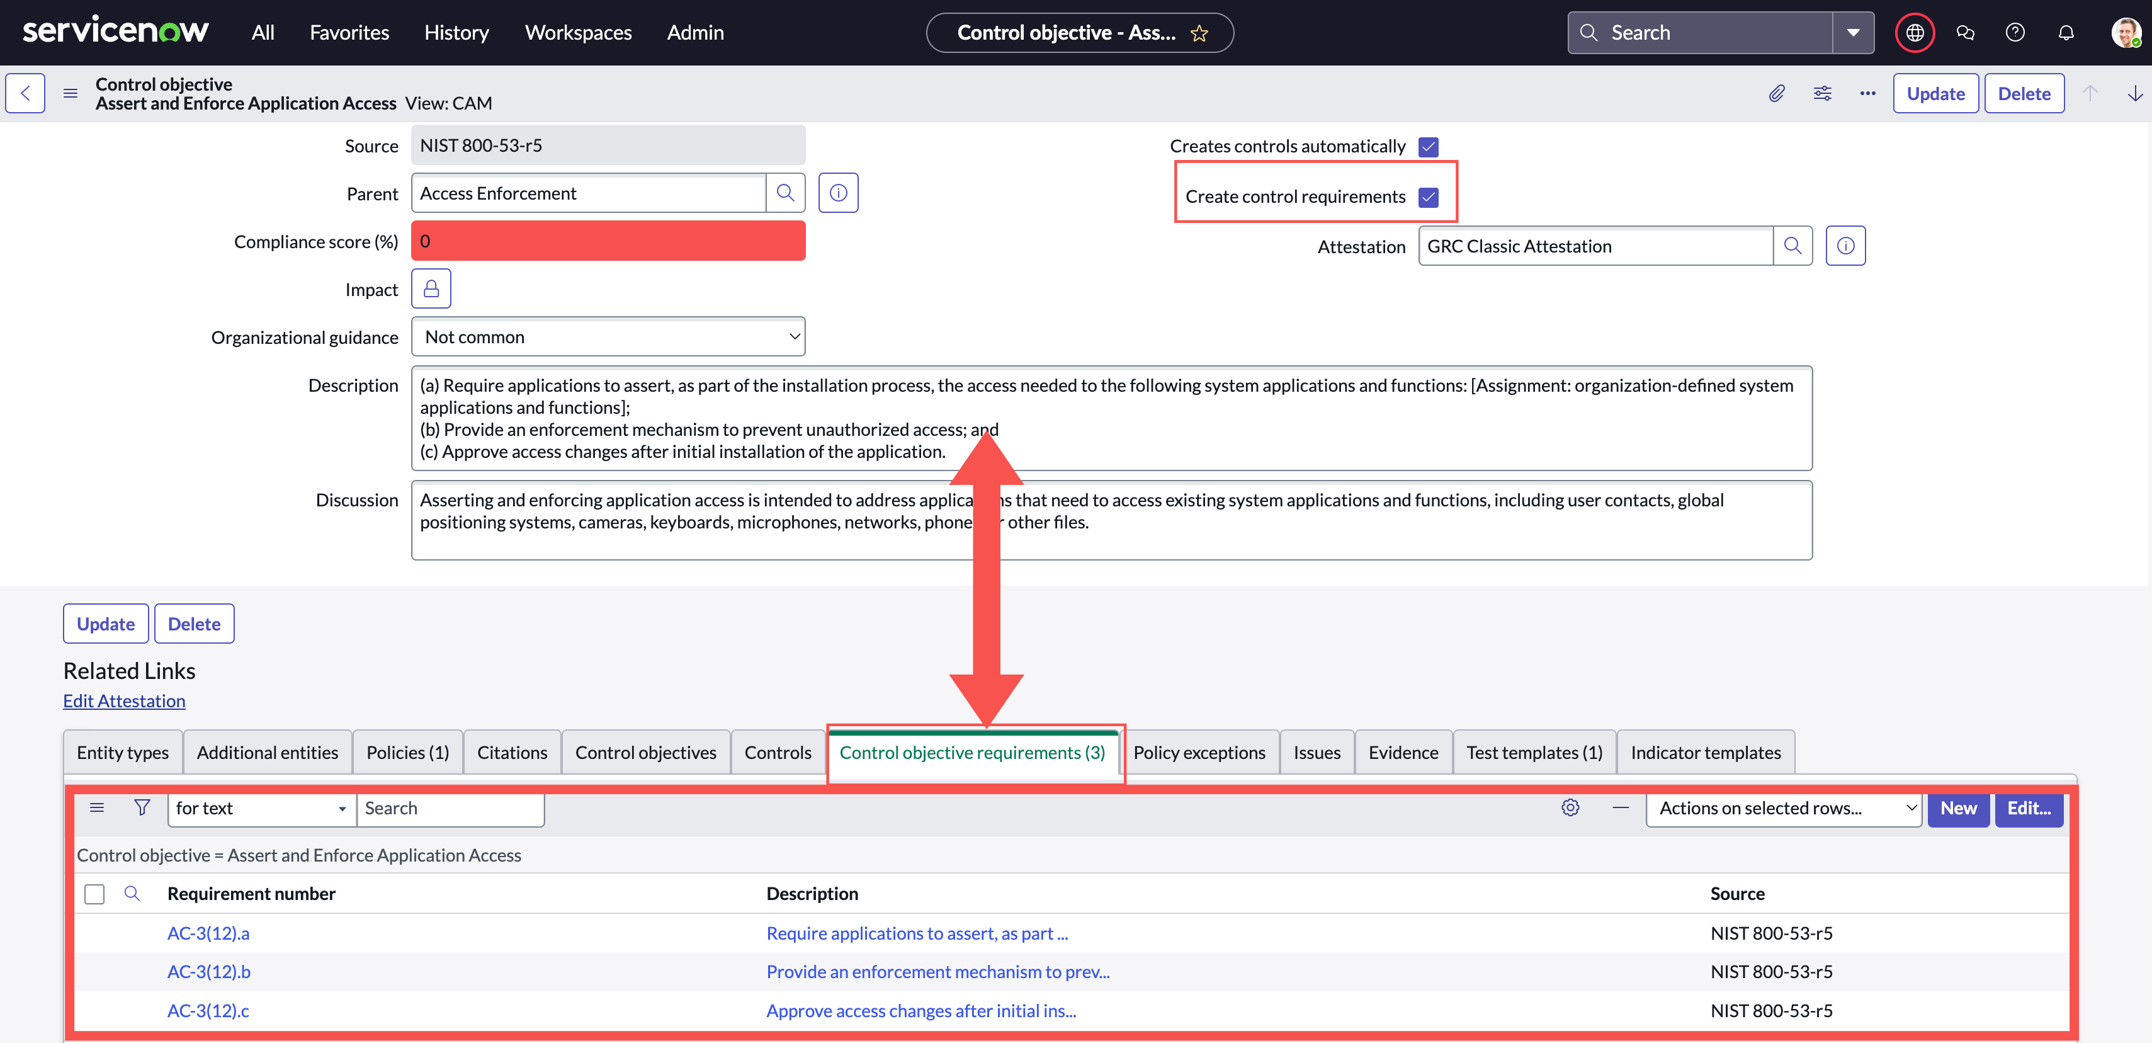Viewport: 2152px width, 1043px height.
Task: Open the Parent field lookup magnifier
Action: tap(785, 193)
